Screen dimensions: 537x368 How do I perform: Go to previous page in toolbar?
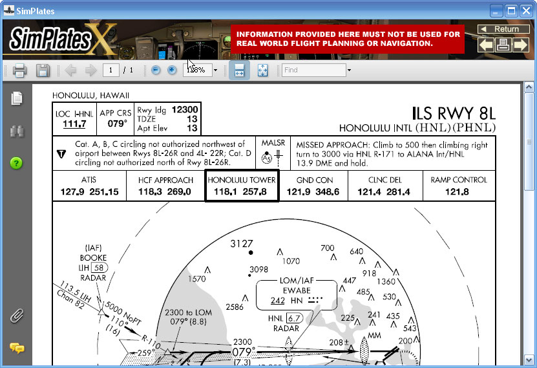70,70
